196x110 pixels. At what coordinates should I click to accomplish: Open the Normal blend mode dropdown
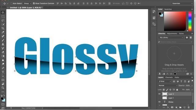(168, 86)
